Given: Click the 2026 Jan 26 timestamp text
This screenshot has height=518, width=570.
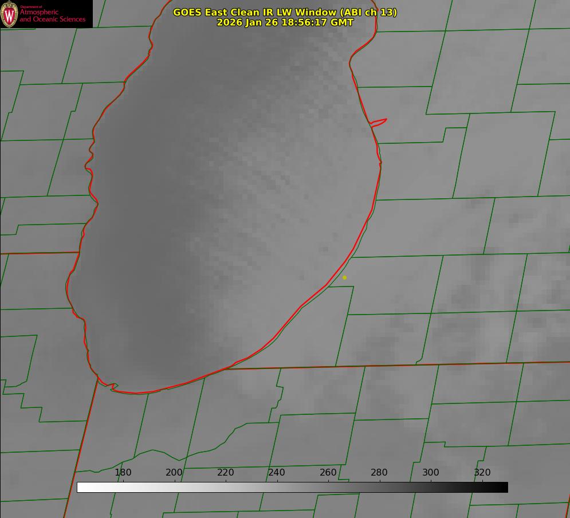Looking at the screenshot, I should [x=285, y=22].
